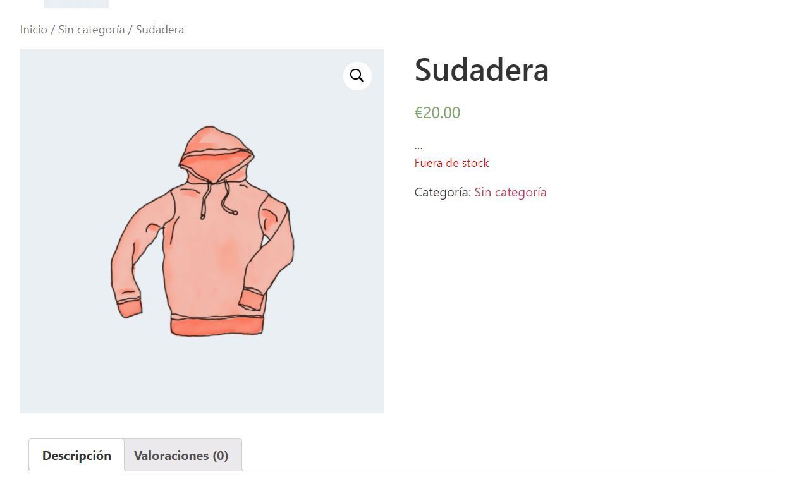Select the Sudadera breadcrumb text
794x477 pixels.
coord(160,30)
